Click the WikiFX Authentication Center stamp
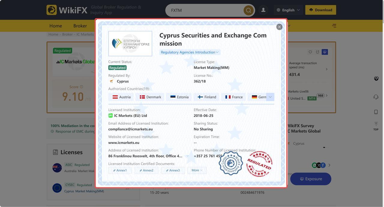The width and height of the screenshot is (384, 207). coord(231,163)
